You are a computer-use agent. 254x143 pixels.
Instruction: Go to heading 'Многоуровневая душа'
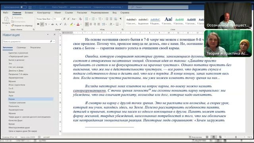tap(19, 128)
